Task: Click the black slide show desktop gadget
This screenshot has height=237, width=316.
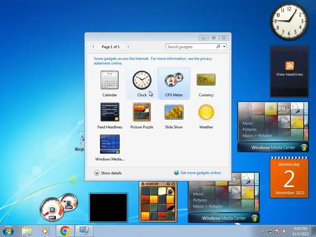Action: tap(108, 208)
